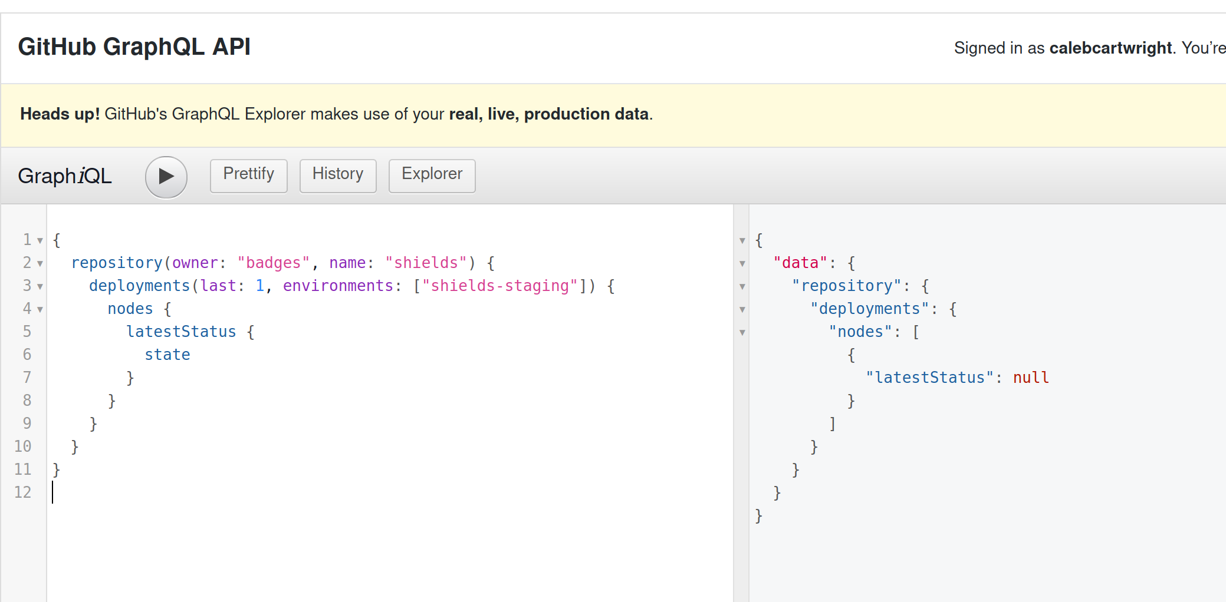Collapse the repository block on line 2
This screenshot has height=602, width=1226.
tap(40, 263)
